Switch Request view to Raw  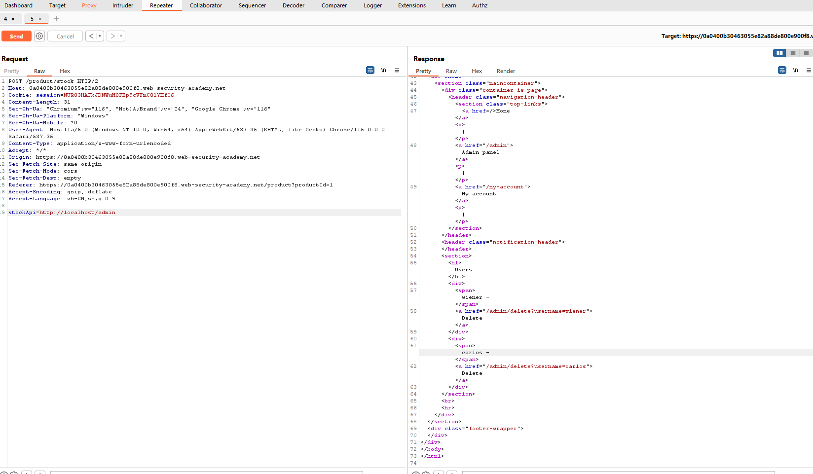(x=39, y=71)
